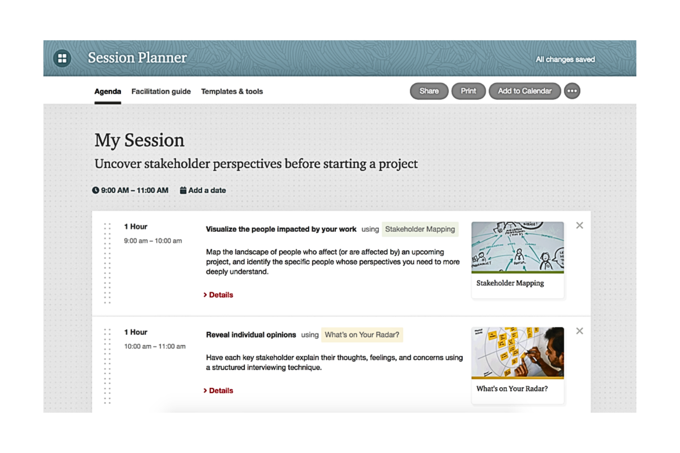The width and height of the screenshot is (680, 453).
Task: Open the overflow menu beside Add to Calendar
Action: tap(572, 91)
